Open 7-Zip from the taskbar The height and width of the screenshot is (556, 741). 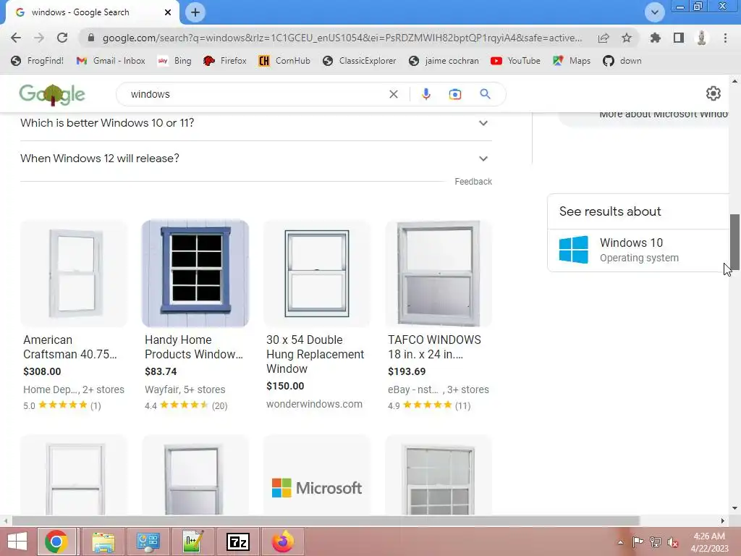(x=237, y=542)
